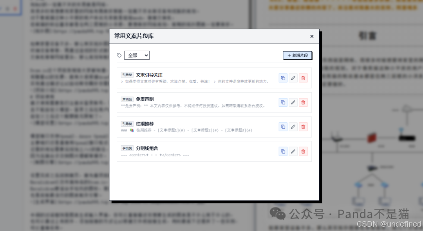Delete the 免责声明 snippet
The width and height of the screenshot is (423, 231).
coord(303,102)
